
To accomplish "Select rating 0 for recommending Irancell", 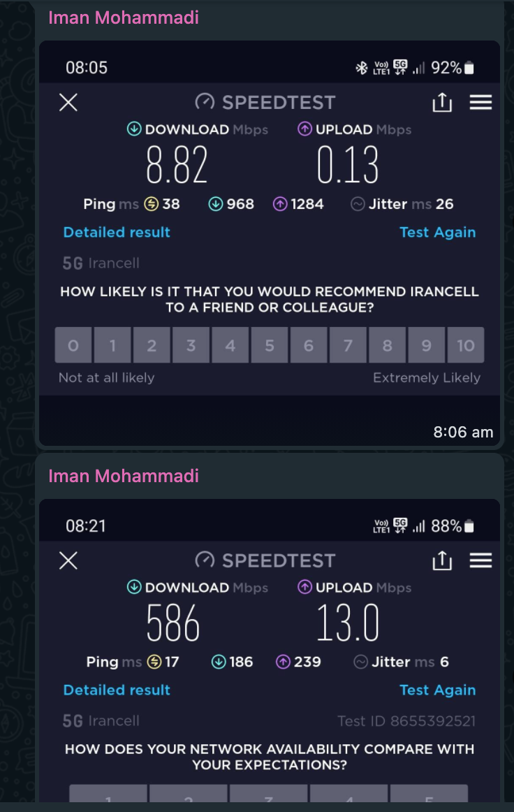I will coord(73,345).
